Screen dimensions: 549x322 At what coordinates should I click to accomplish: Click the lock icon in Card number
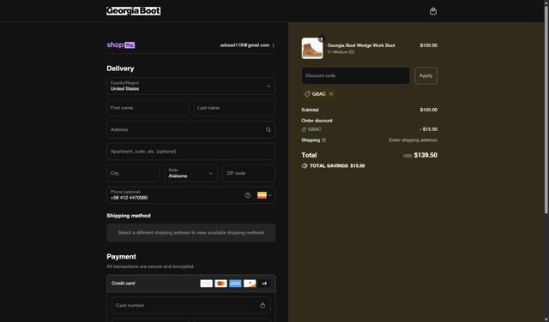262,305
